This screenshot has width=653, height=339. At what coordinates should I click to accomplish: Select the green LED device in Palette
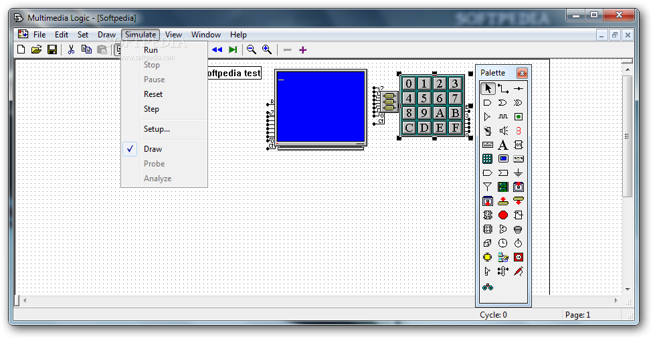518,117
